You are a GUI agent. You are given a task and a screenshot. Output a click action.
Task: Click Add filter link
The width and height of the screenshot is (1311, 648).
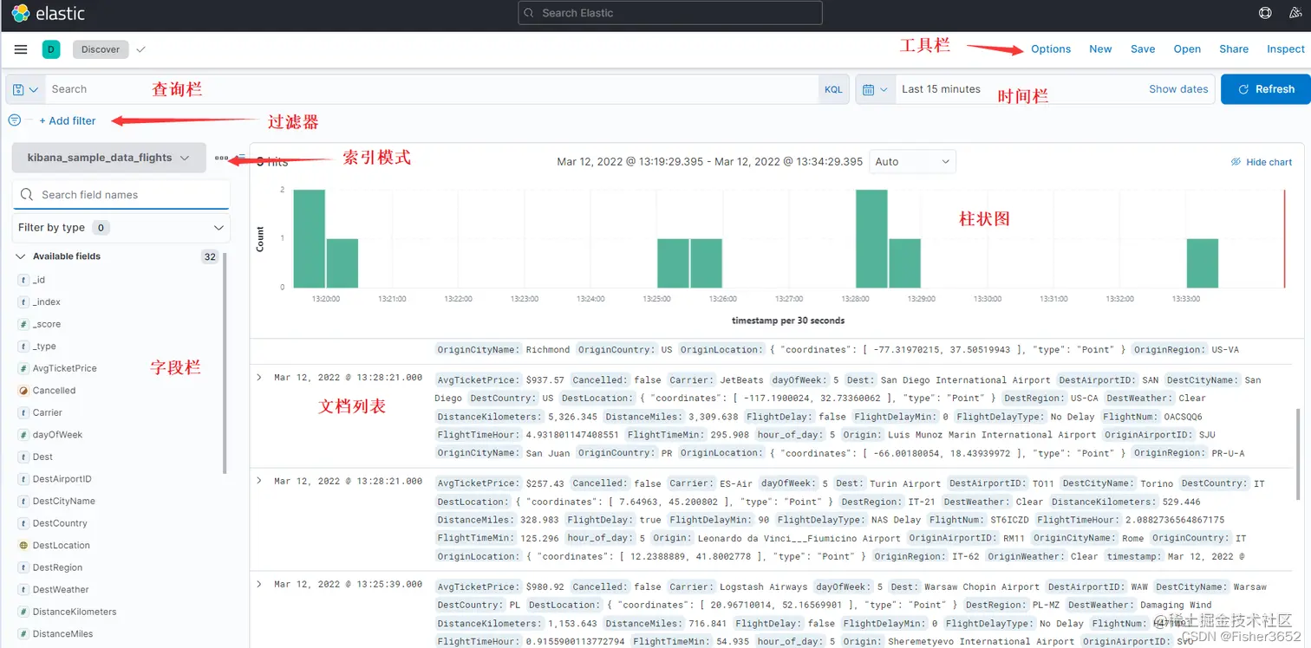(x=68, y=120)
